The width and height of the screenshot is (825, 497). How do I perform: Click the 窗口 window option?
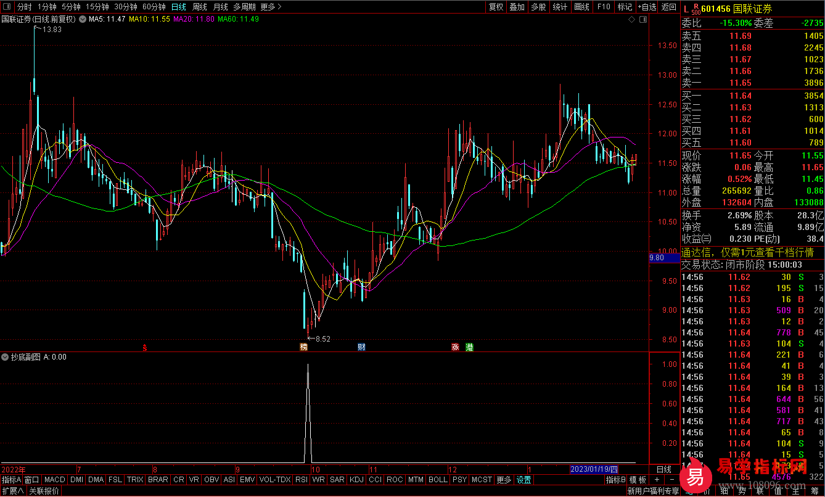pos(32,480)
